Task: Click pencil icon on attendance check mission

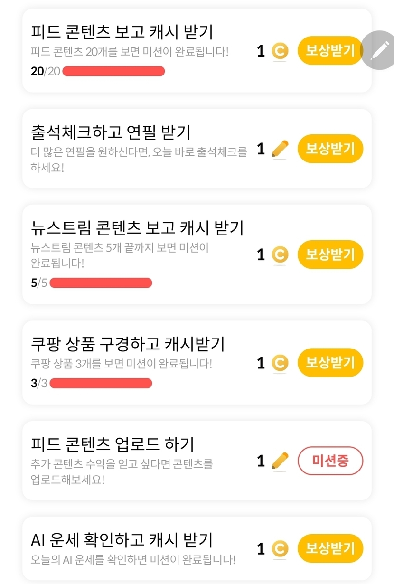Action: click(x=280, y=149)
